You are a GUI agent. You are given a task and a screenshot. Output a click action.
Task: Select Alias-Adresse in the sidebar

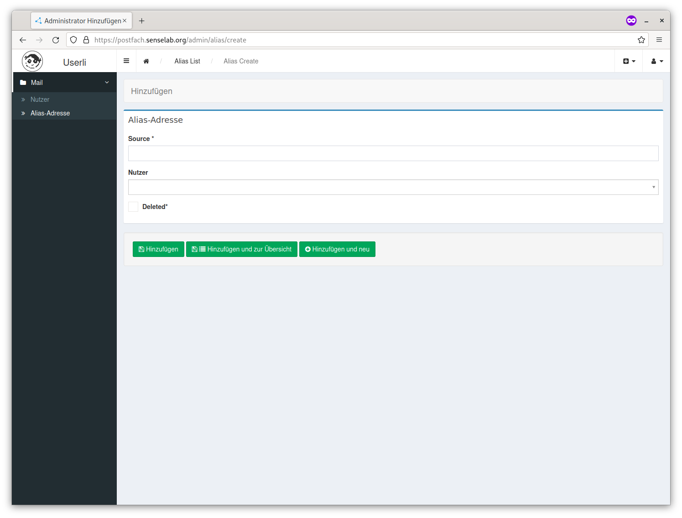point(50,113)
